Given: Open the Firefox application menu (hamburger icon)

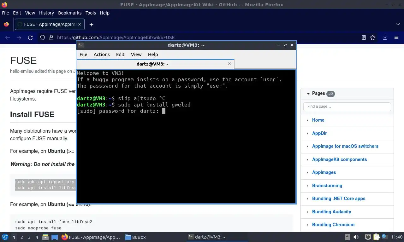Looking at the screenshot, I should tap(396, 37).
